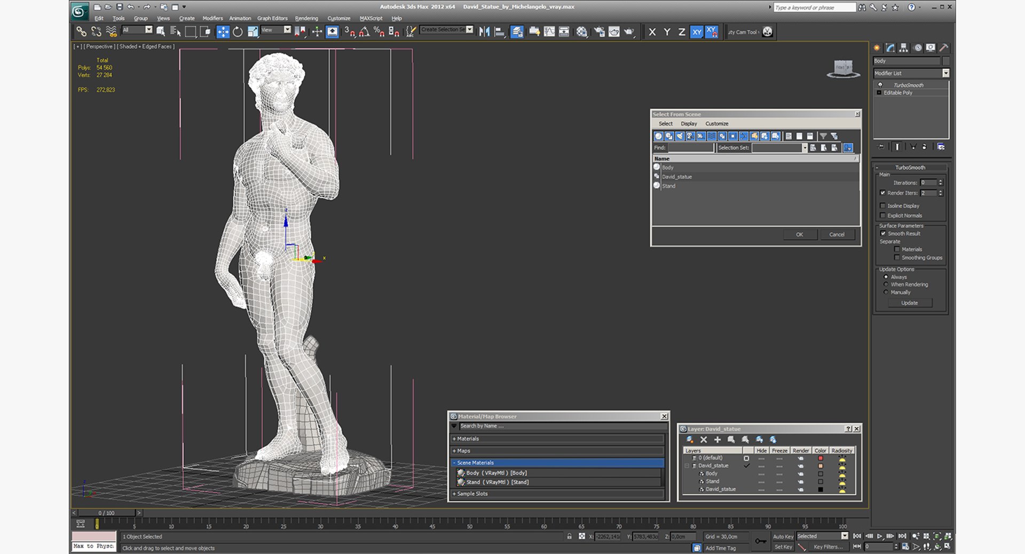
Task: Open the Rendering menu
Action: click(306, 18)
